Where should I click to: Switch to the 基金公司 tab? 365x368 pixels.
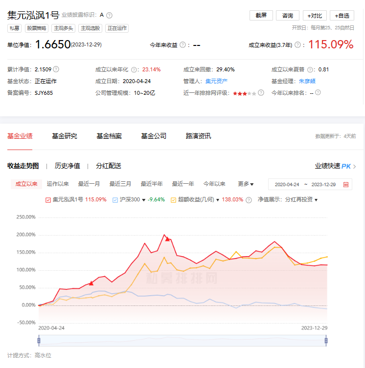coord(154,136)
